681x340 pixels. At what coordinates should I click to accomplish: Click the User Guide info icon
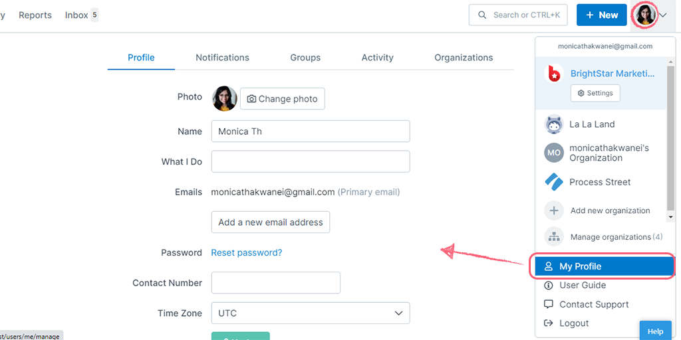tap(549, 286)
